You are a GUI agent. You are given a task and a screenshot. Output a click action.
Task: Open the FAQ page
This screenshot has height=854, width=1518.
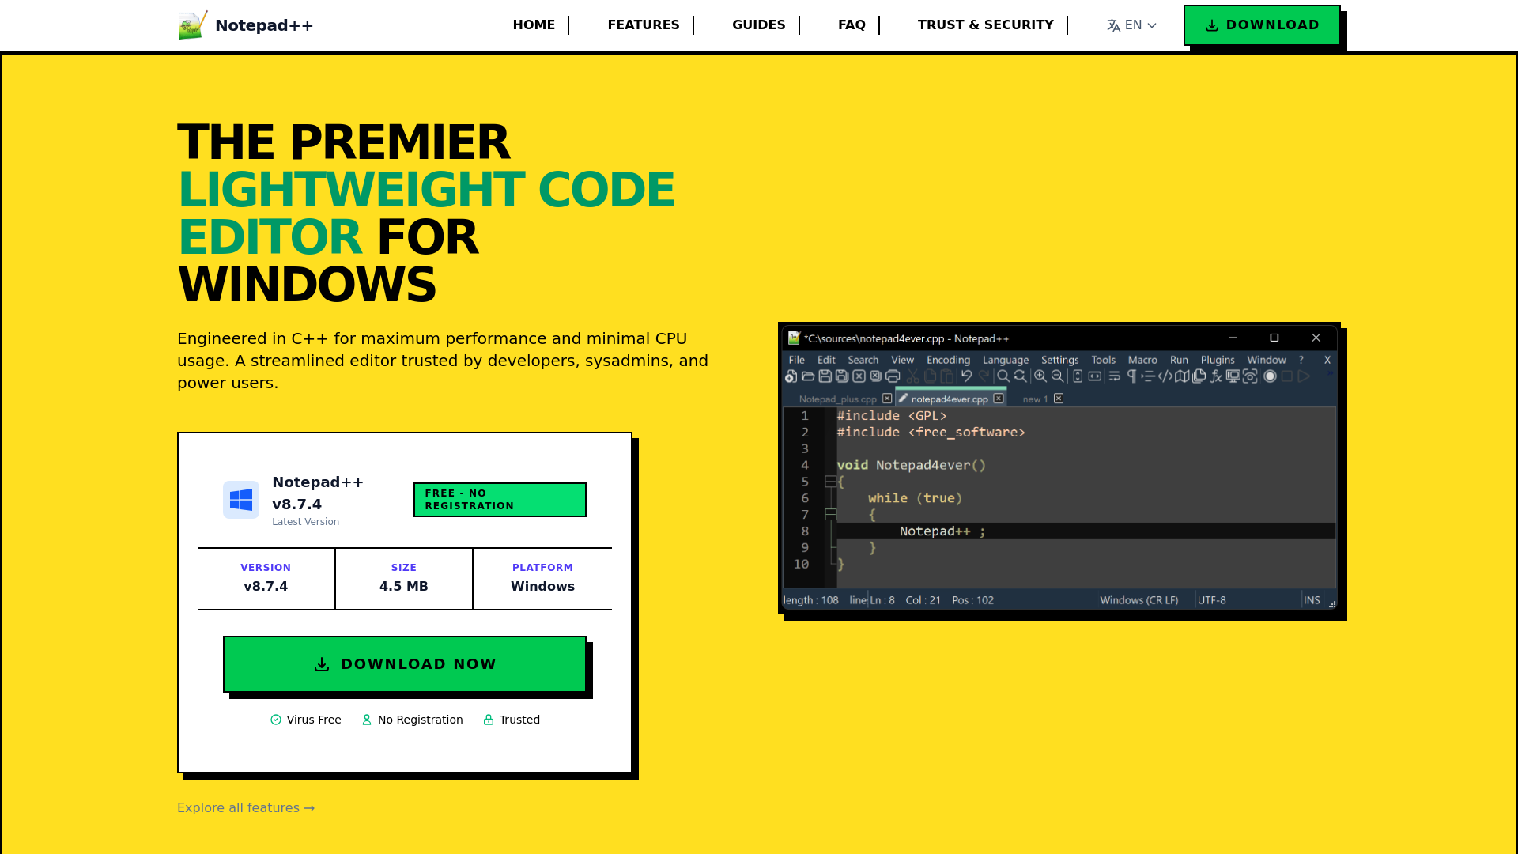tap(852, 25)
